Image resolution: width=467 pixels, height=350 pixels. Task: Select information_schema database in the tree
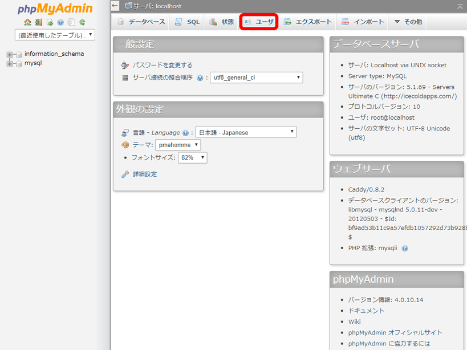54,54
